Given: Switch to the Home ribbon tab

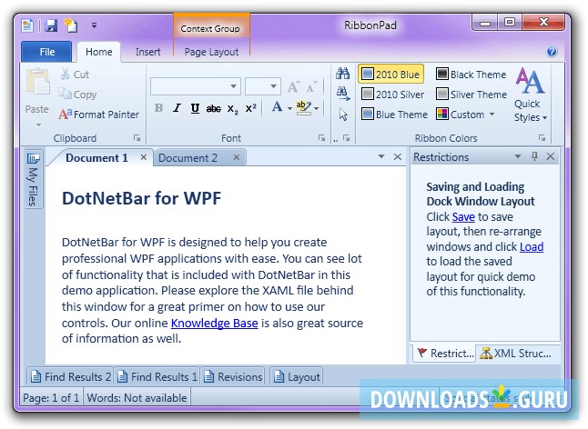Looking at the screenshot, I should 98,52.
